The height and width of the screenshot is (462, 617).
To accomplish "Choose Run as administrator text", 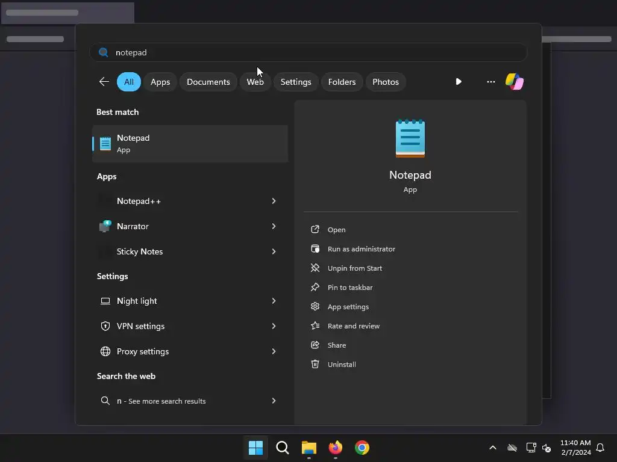I will [x=362, y=249].
